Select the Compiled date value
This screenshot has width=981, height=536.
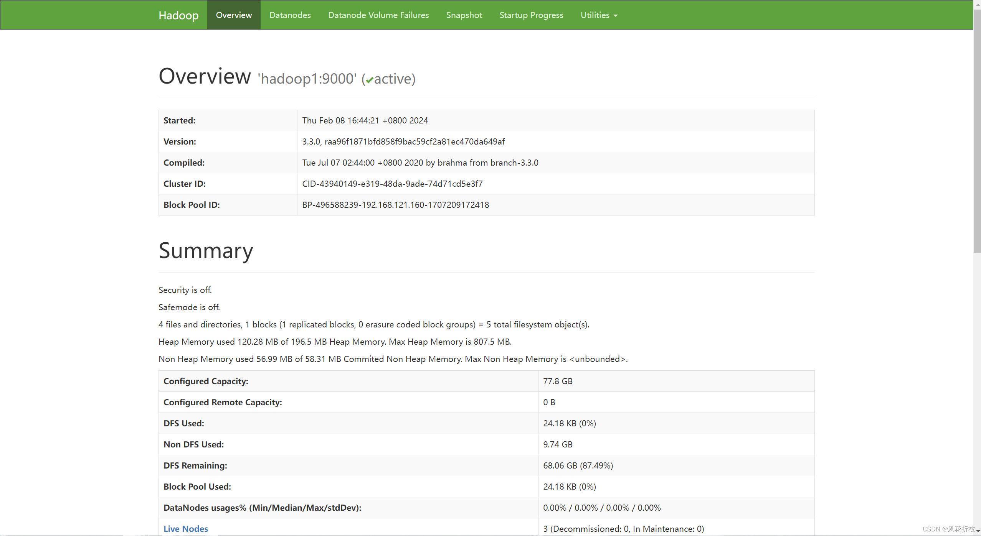tap(420, 163)
